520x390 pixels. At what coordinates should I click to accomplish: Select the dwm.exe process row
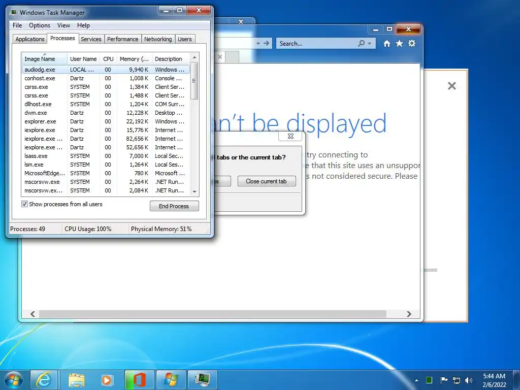point(106,113)
